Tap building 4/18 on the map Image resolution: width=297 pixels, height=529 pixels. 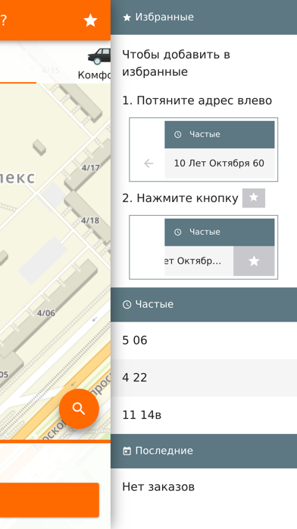(90, 220)
